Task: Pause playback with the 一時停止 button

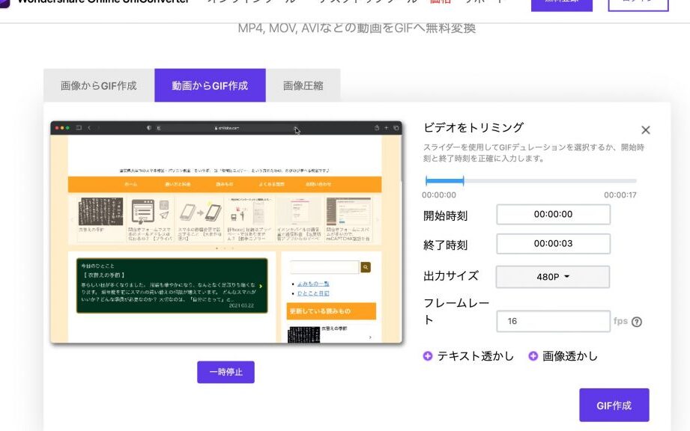Action: tap(226, 372)
